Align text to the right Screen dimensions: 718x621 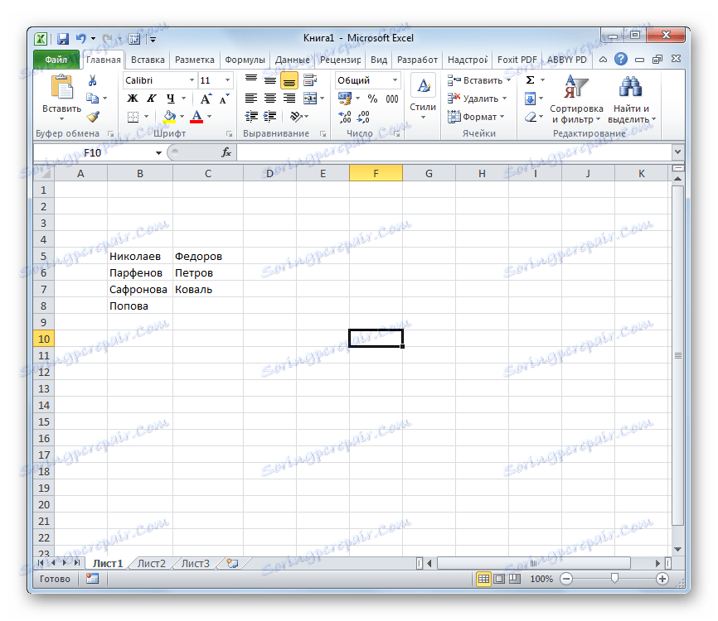point(289,99)
